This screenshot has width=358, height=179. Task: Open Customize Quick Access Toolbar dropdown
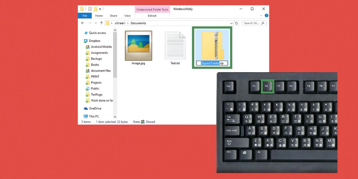100,9
